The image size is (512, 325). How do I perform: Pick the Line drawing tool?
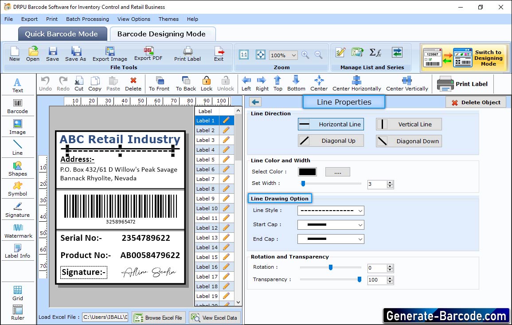17,148
